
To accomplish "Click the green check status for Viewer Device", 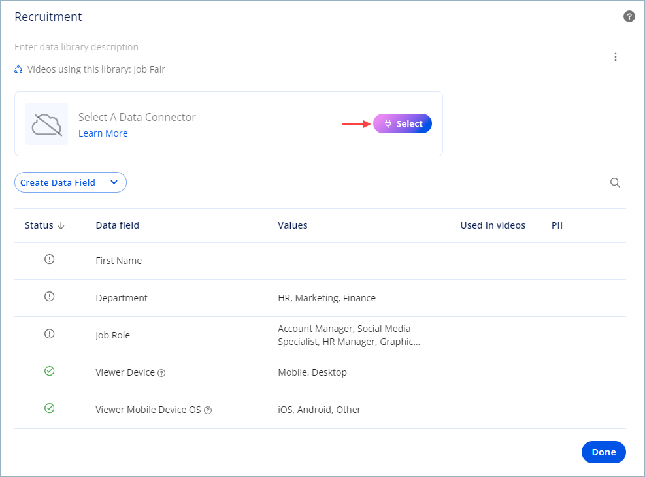I will 49,371.
